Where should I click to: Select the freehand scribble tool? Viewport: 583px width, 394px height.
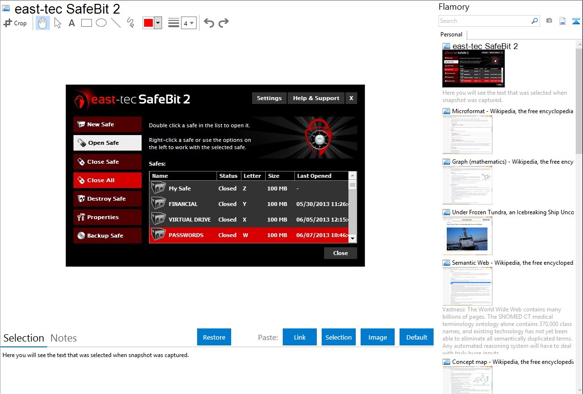pyautogui.click(x=130, y=23)
